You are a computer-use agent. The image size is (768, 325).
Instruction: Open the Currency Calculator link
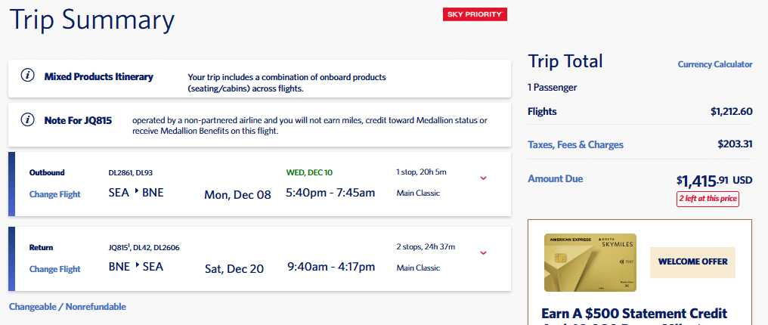(715, 64)
